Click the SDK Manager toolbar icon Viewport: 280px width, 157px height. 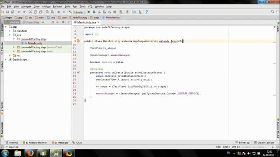[140, 12]
